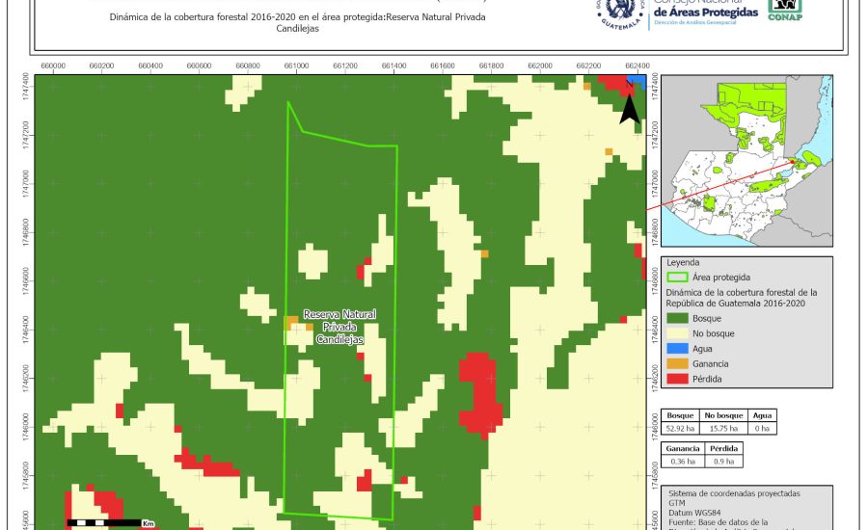Click the green Área protegida outline symbol
The image size is (868, 530).
(677, 277)
